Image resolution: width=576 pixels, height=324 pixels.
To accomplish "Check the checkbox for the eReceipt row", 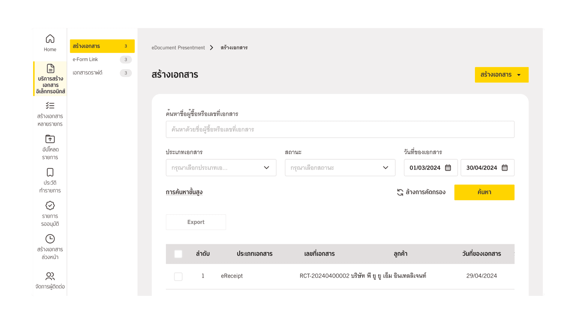I will click(x=178, y=276).
